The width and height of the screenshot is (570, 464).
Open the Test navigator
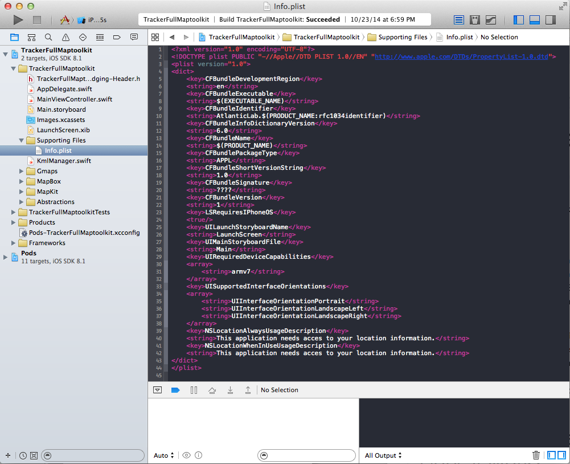(83, 37)
